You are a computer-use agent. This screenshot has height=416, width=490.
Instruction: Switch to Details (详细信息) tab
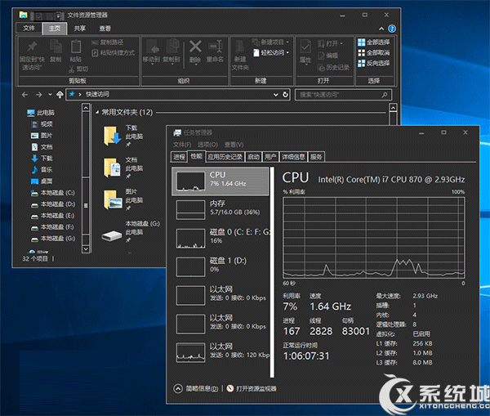[x=293, y=157]
